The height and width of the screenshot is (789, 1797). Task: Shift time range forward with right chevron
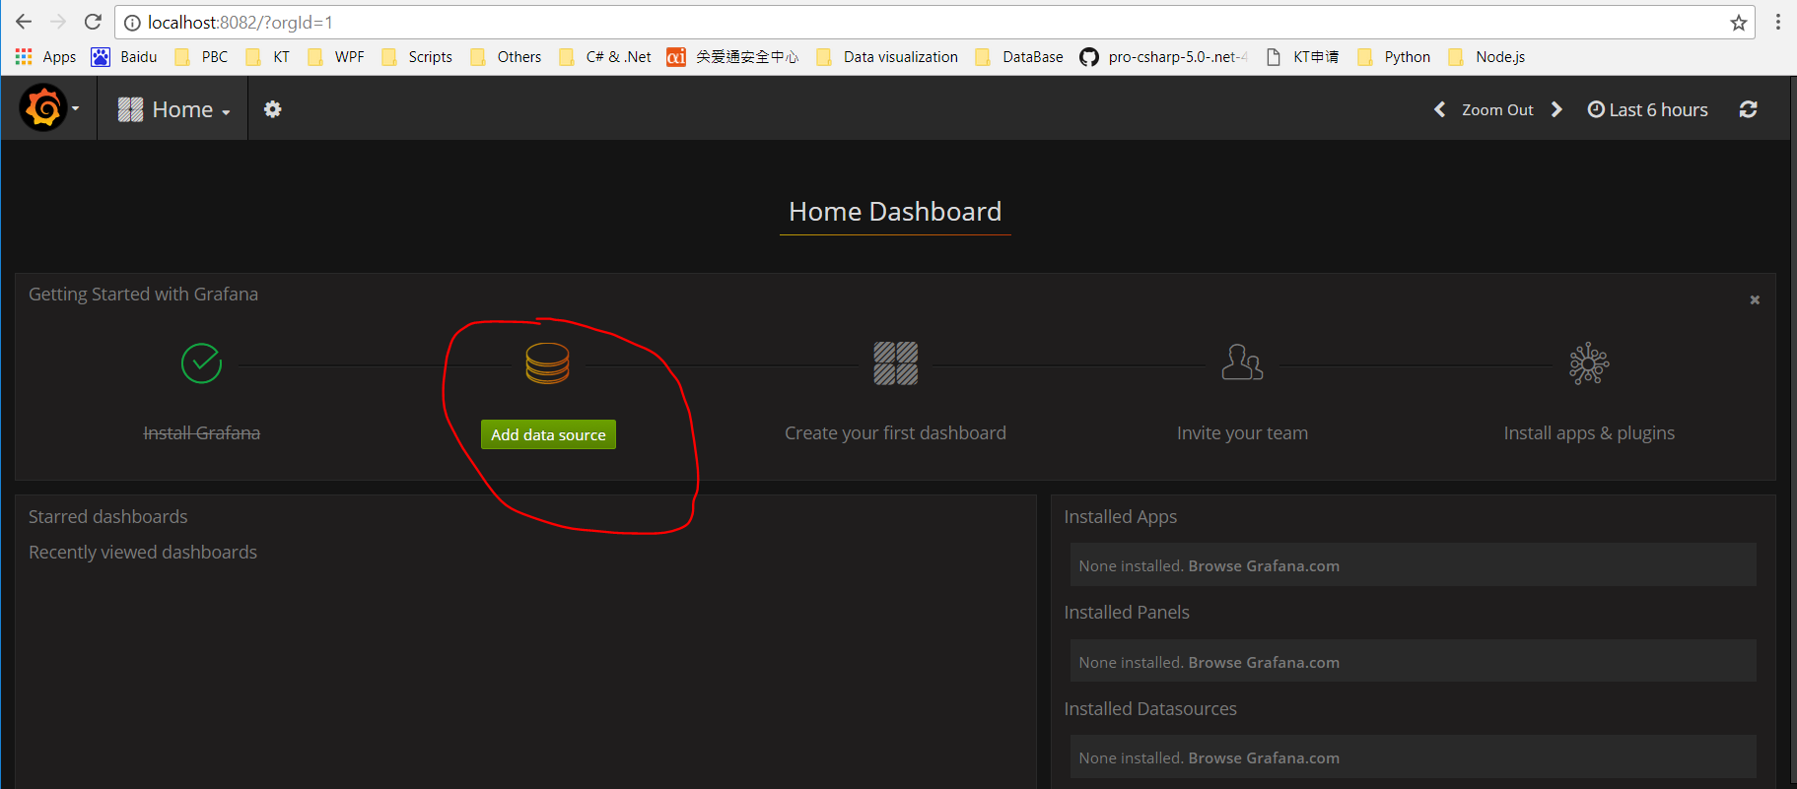coord(1556,109)
